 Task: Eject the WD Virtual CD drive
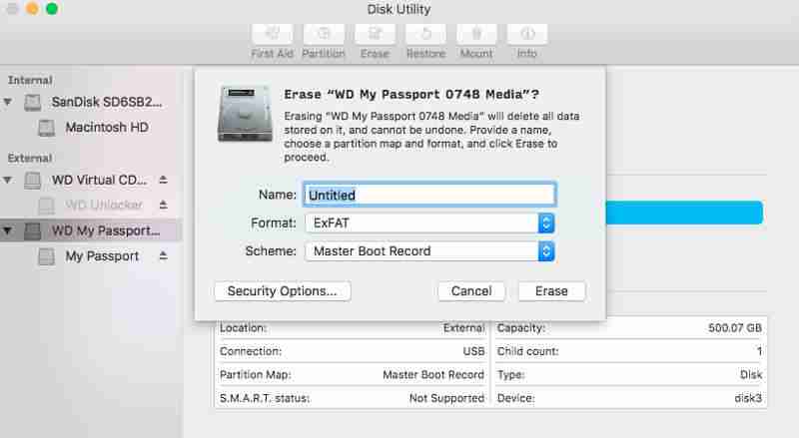163,180
